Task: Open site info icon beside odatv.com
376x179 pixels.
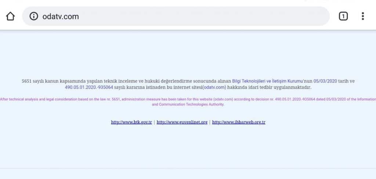Action: tap(34, 16)
